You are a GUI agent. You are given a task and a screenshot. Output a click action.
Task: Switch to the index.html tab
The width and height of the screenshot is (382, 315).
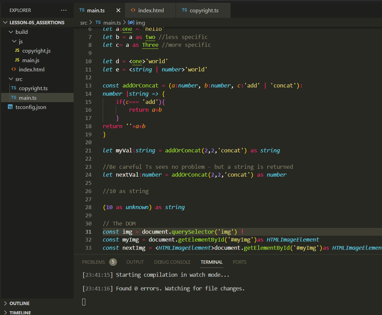[150, 10]
